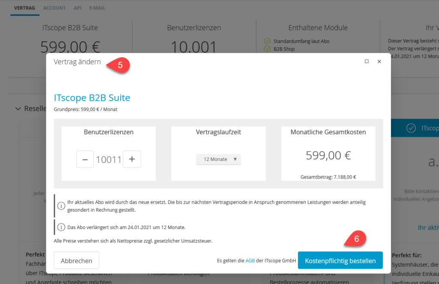
Task: Switch to the E-MAIL tab
Action: (x=97, y=8)
